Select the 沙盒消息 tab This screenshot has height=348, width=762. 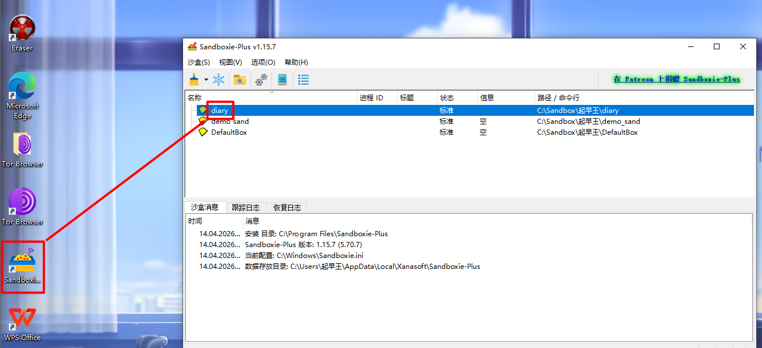pyautogui.click(x=205, y=208)
